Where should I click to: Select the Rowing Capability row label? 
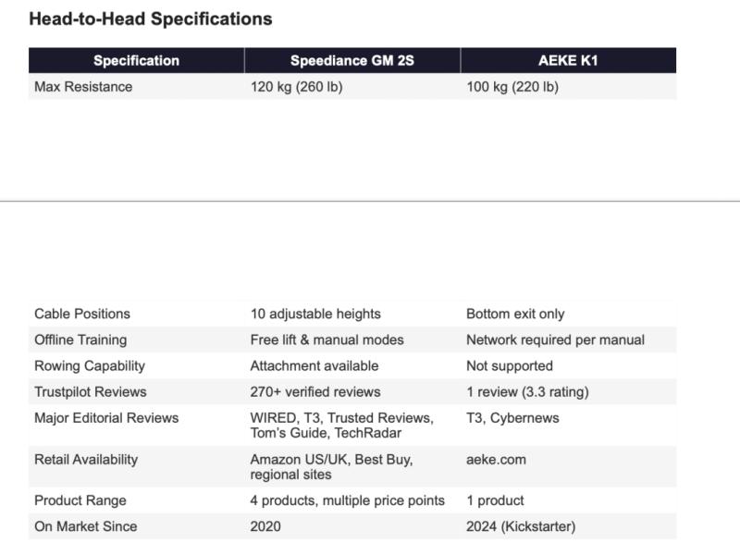[x=90, y=365]
